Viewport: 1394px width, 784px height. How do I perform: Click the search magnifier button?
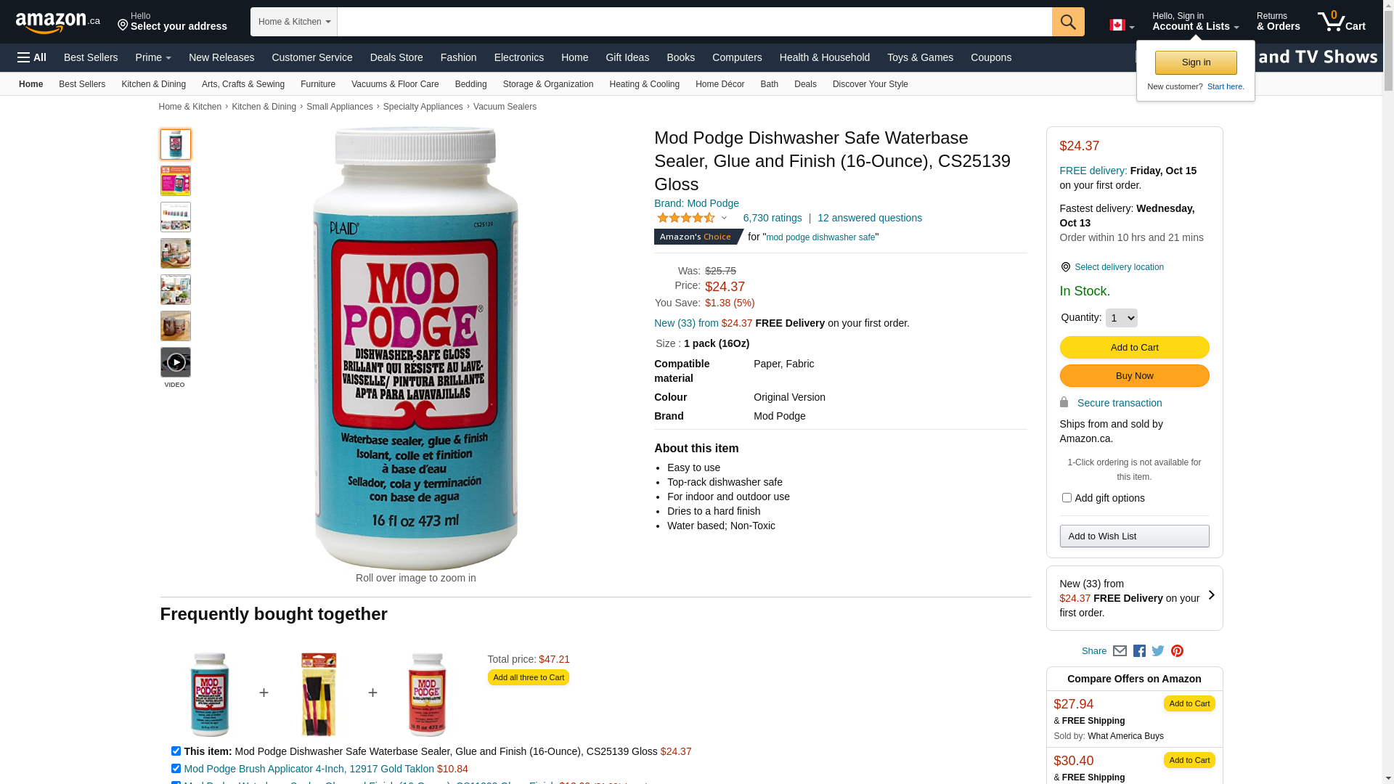1068,22
